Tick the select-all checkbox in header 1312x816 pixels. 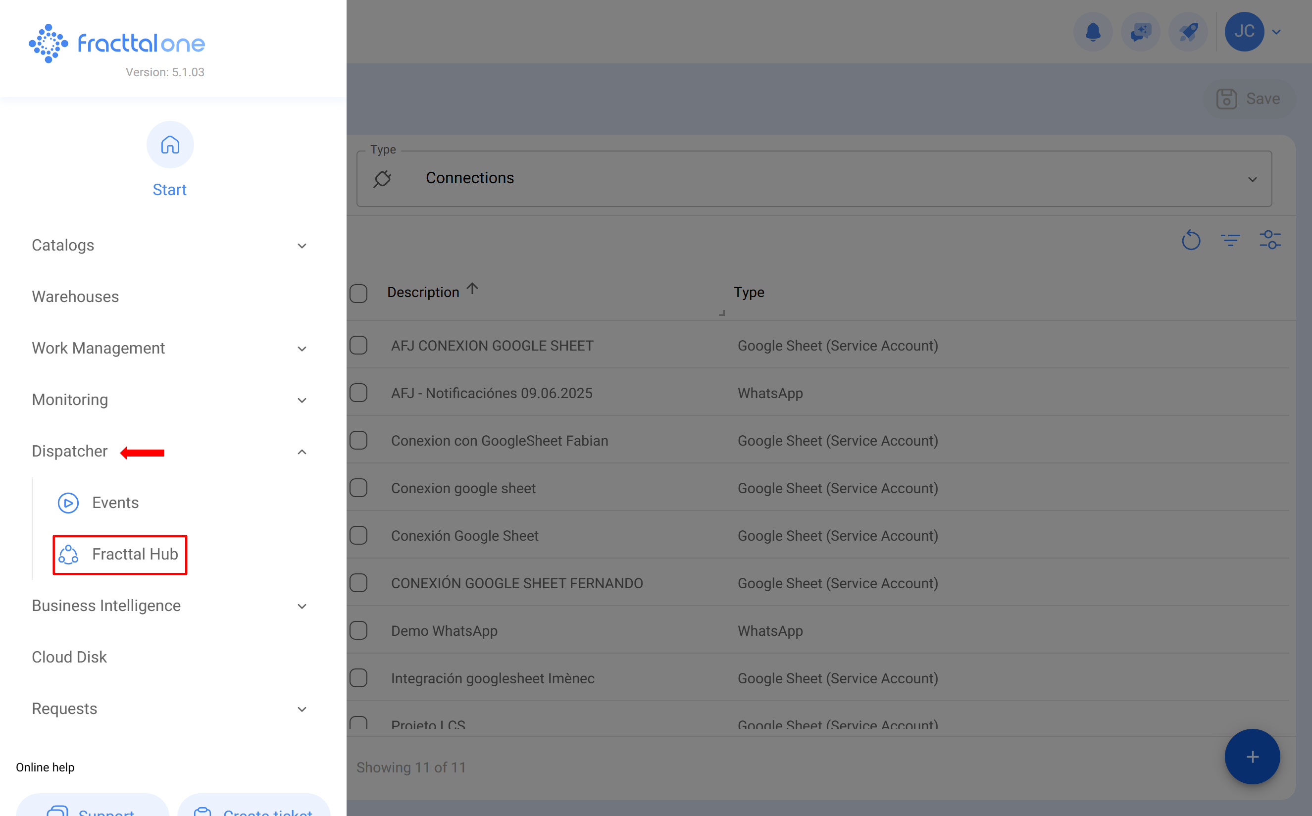[359, 293]
